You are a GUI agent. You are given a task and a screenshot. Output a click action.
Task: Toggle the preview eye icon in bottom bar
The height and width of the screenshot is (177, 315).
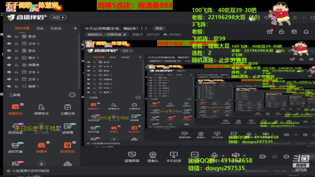pos(274,157)
